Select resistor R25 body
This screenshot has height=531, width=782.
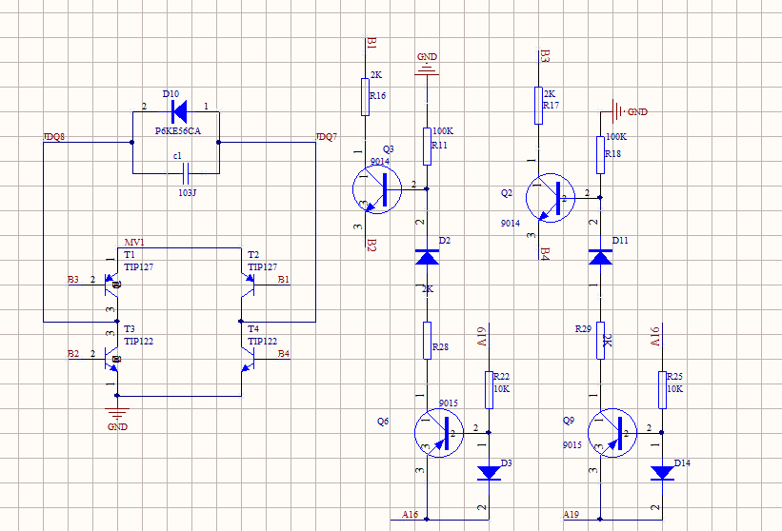tap(662, 390)
